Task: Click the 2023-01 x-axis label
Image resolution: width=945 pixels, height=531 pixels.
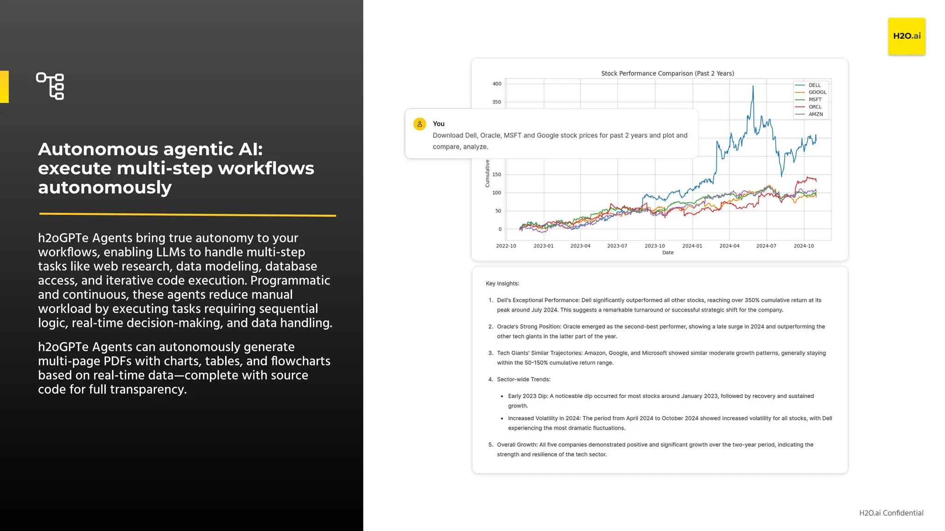Action: 543,246
